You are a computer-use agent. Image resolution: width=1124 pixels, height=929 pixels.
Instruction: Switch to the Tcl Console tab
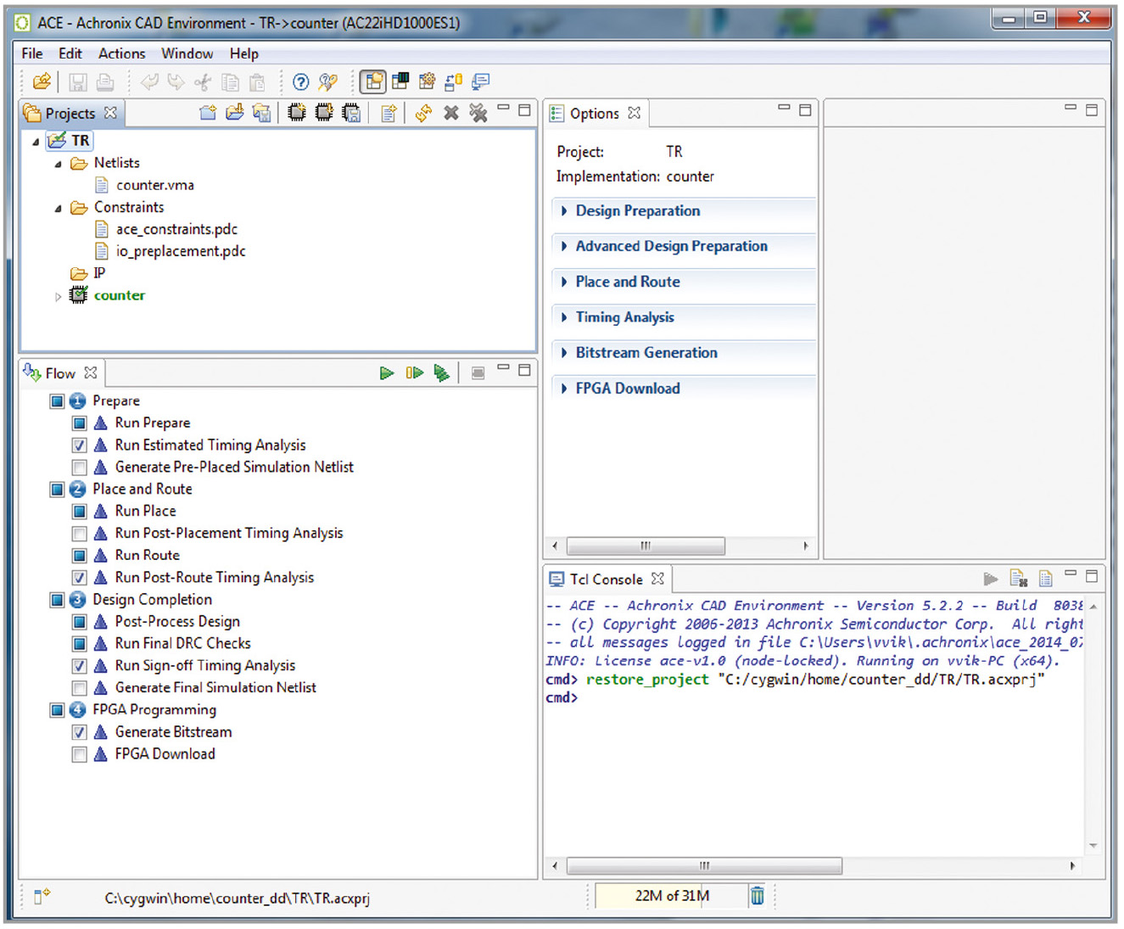(x=606, y=579)
